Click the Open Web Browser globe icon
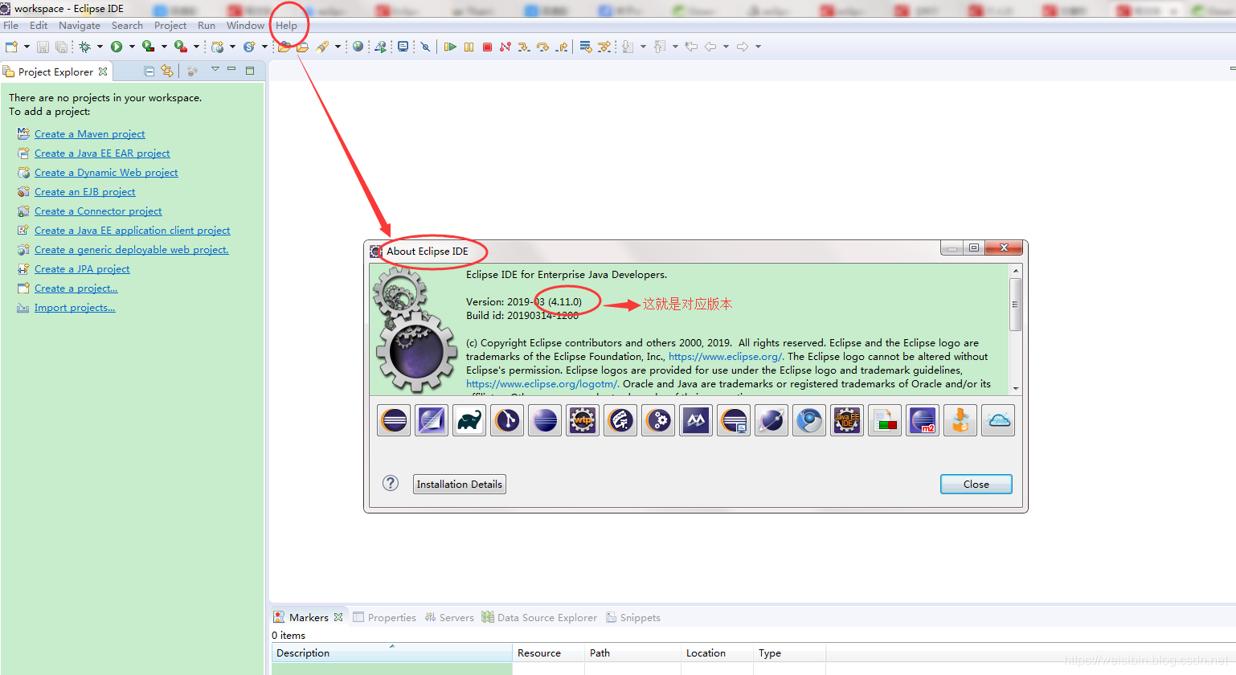 [358, 47]
